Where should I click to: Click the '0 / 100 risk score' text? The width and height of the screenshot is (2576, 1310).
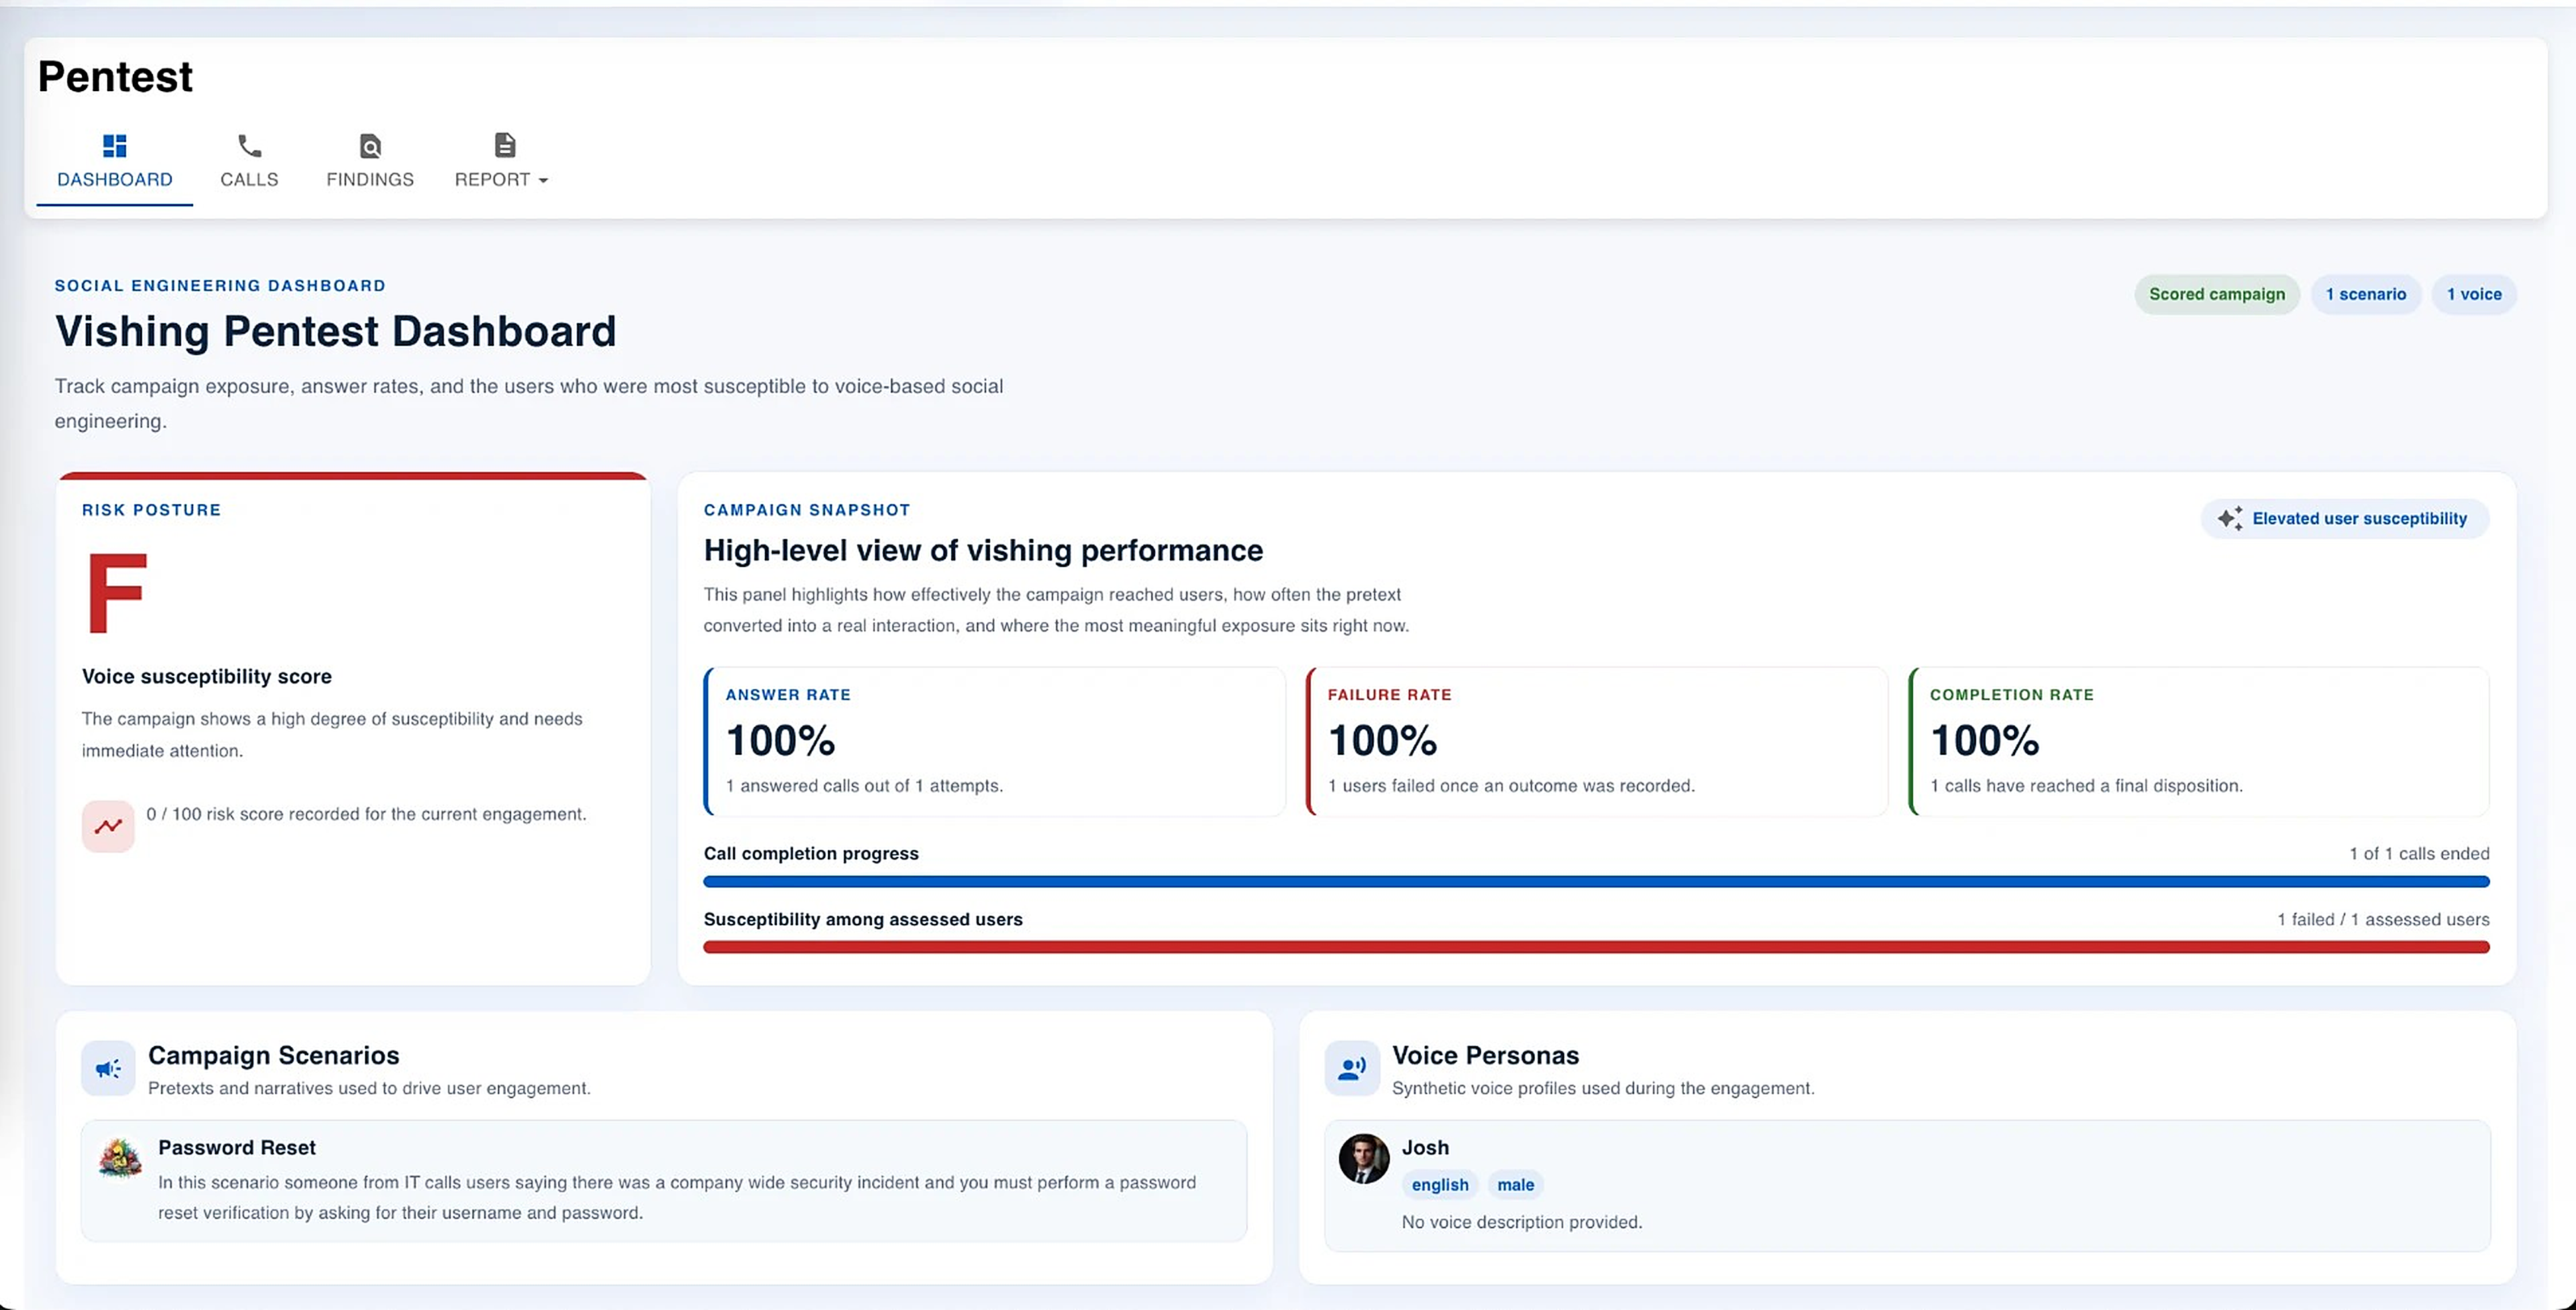tap(366, 815)
